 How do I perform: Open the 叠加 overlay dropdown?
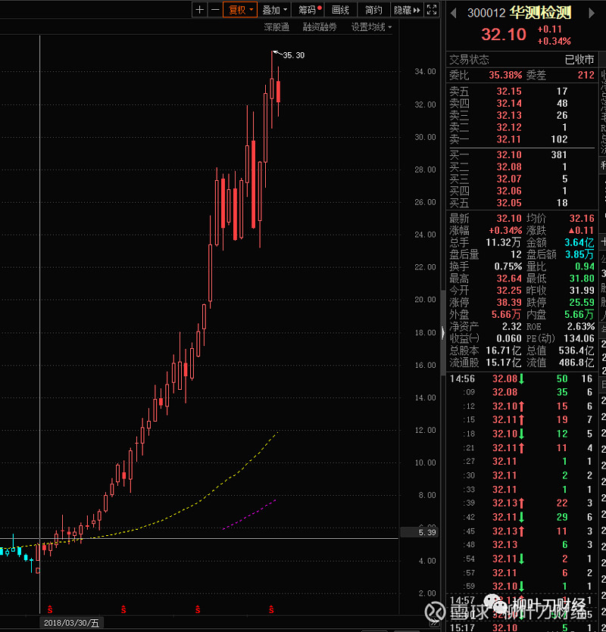(274, 10)
